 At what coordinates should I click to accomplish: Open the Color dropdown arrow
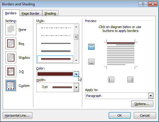pos(76,74)
